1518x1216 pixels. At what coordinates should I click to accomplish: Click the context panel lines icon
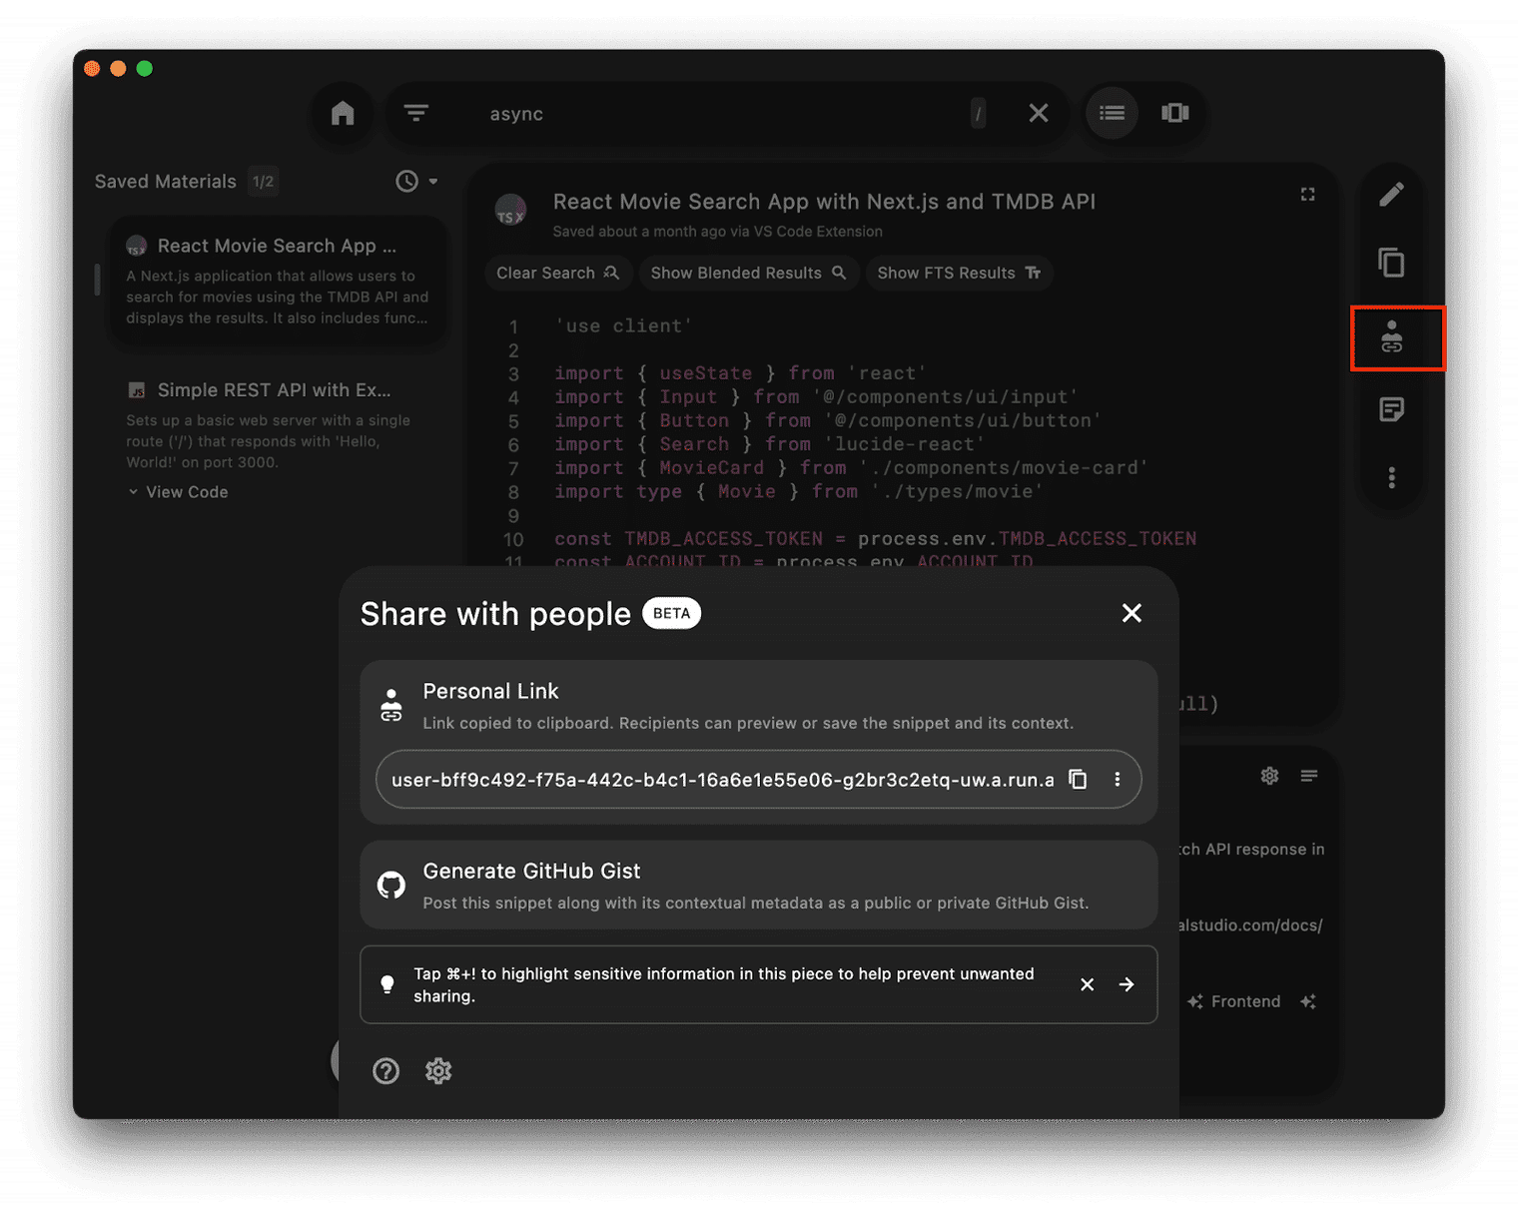[x=1309, y=776]
